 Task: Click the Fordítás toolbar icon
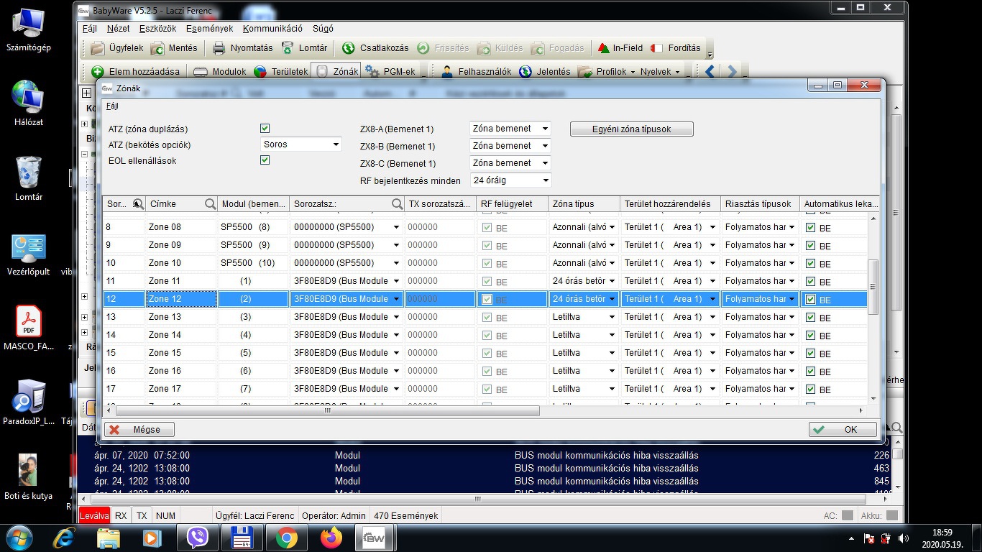pos(656,48)
